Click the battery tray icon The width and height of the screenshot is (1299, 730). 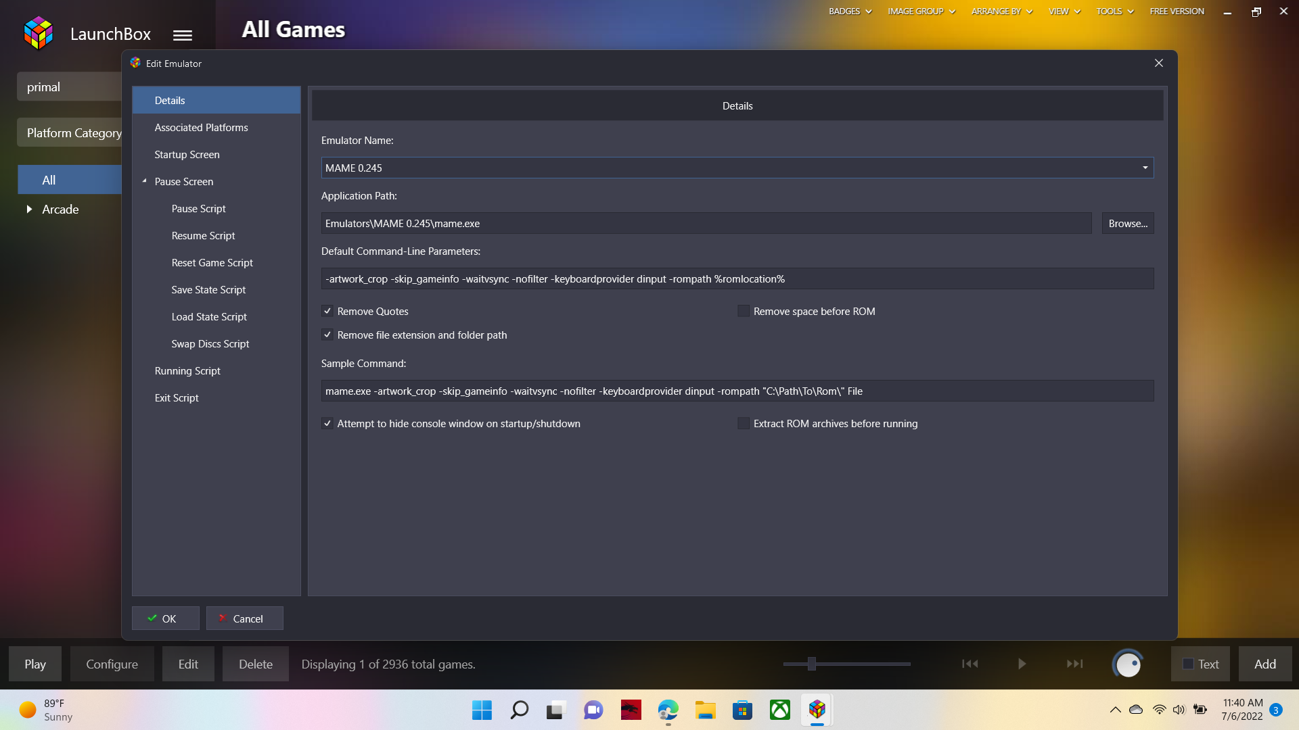pyautogui.click(x=1200, y=710)
